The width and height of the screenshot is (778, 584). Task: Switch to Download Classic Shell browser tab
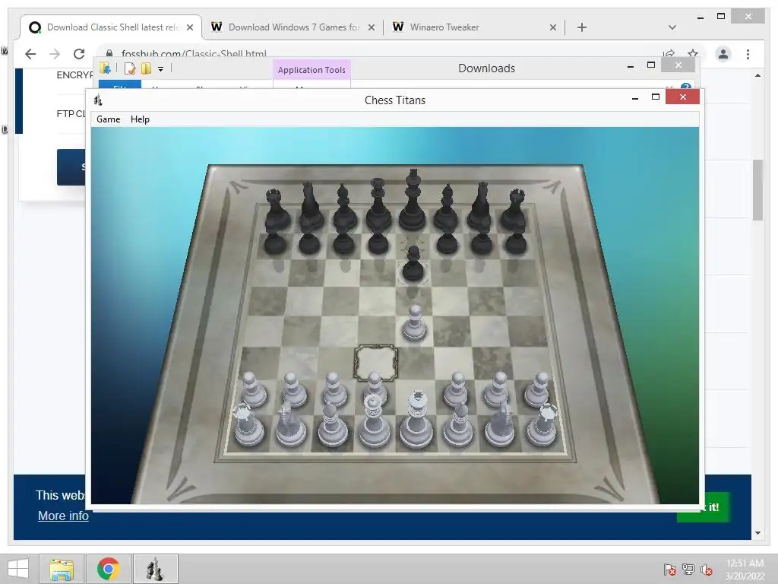pyautogui.click(x=111, y=27)
